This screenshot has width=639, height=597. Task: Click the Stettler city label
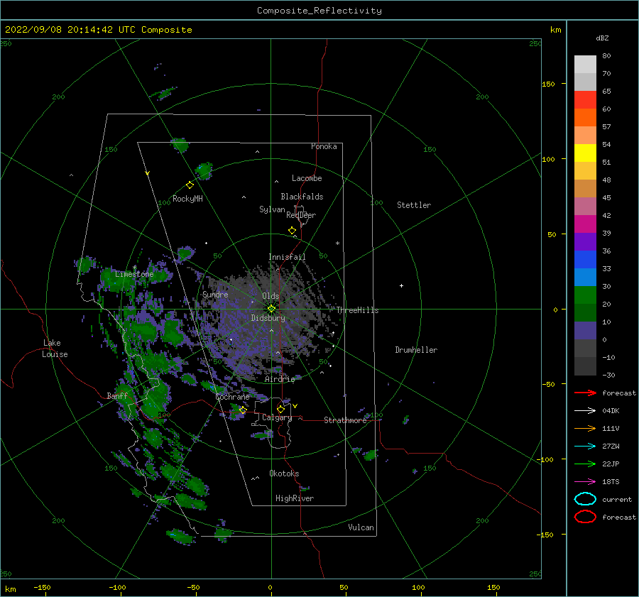click(414, 205)
